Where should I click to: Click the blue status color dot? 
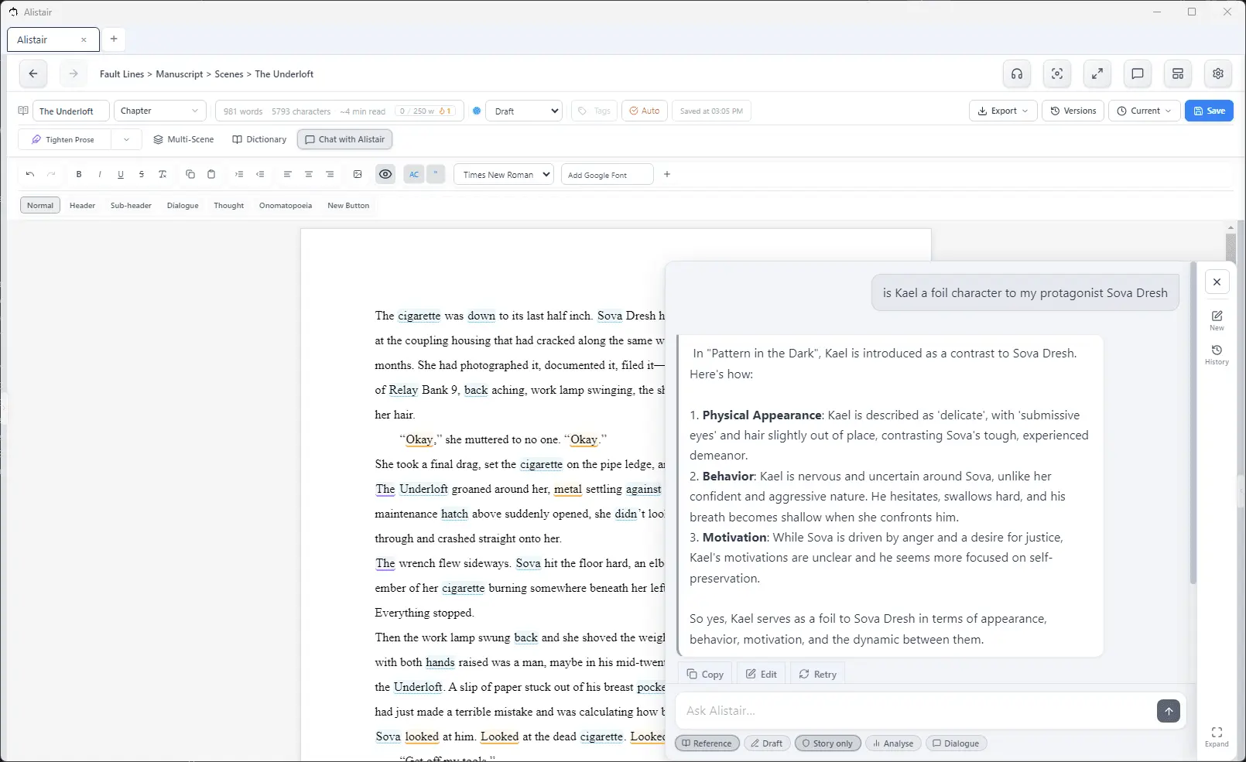pos(477,111)
